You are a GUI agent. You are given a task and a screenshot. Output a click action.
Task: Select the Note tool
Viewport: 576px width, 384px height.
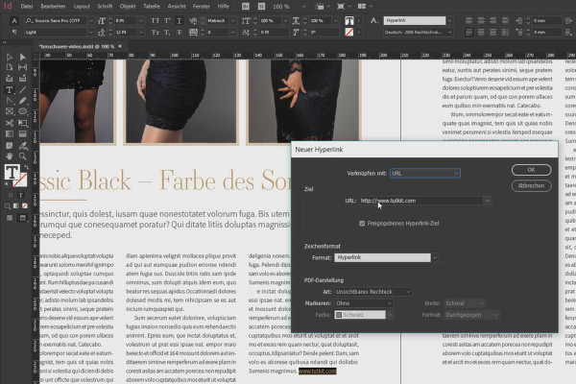(x=10, y=146)
